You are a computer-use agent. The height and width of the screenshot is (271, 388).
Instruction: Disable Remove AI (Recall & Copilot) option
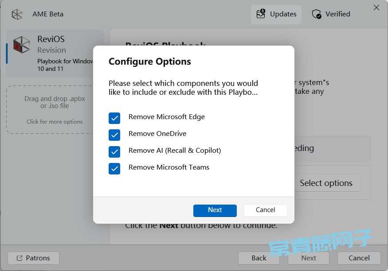pyautogui.click(x=114, y=151)
